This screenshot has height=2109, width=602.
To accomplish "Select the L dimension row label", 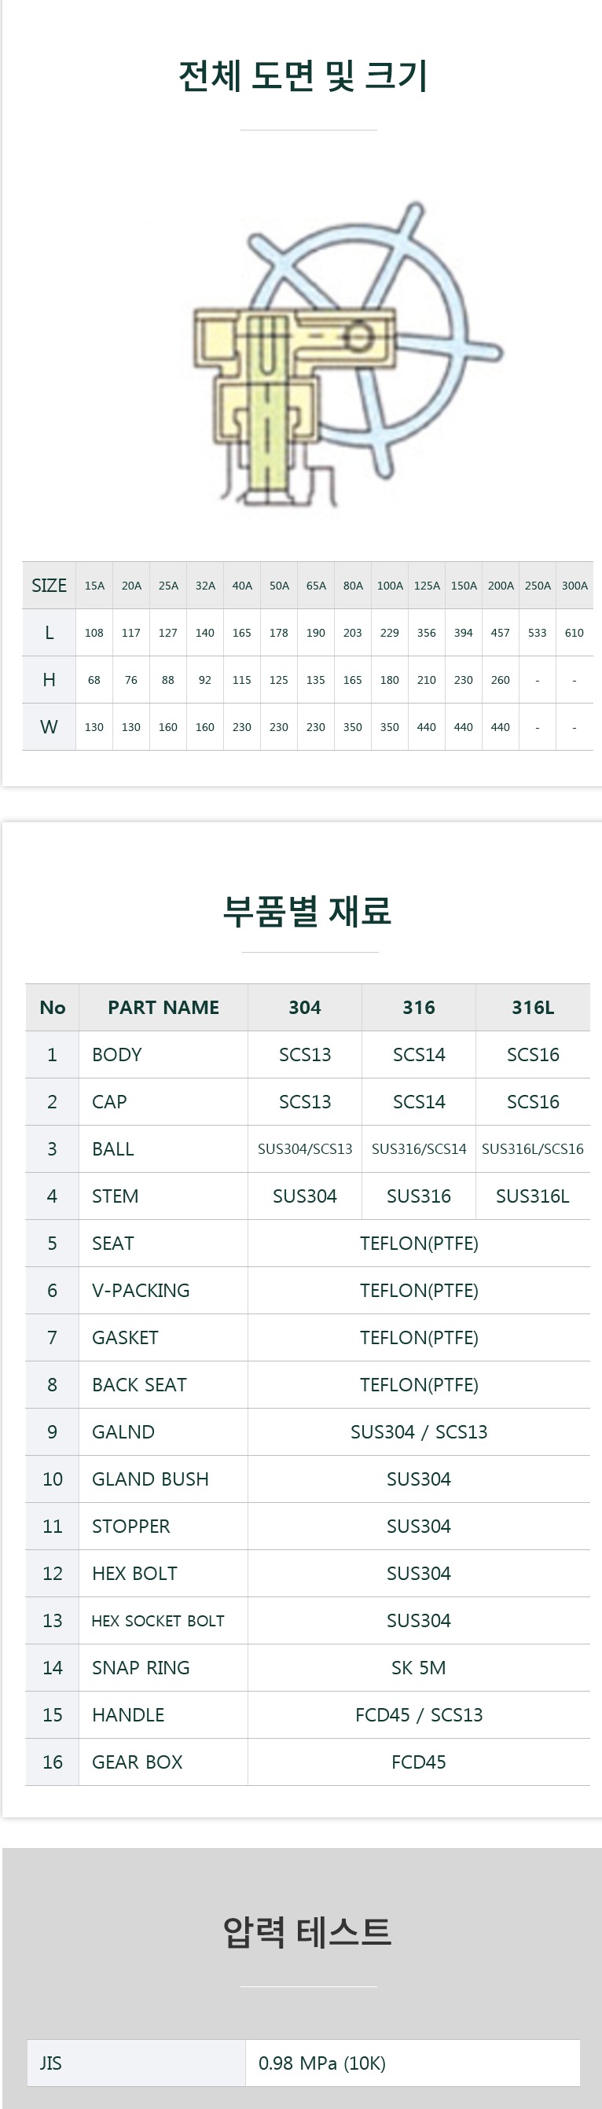I will (x=50, y=633).
